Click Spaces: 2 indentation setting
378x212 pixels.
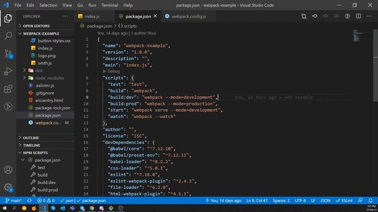coord(281,200)
